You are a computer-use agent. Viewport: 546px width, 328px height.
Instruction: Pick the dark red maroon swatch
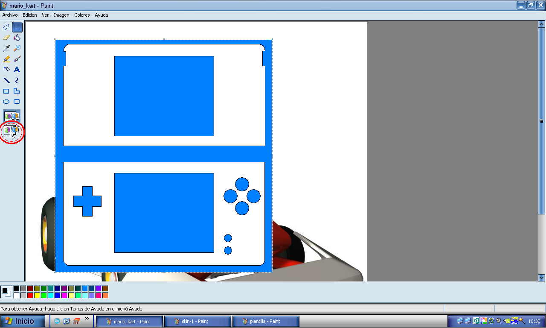click(x=30, y=289)
